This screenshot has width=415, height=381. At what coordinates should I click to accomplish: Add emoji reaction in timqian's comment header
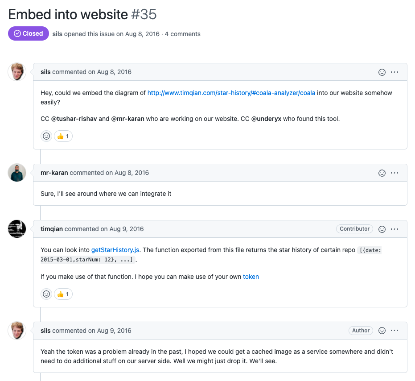click(382, 229)
